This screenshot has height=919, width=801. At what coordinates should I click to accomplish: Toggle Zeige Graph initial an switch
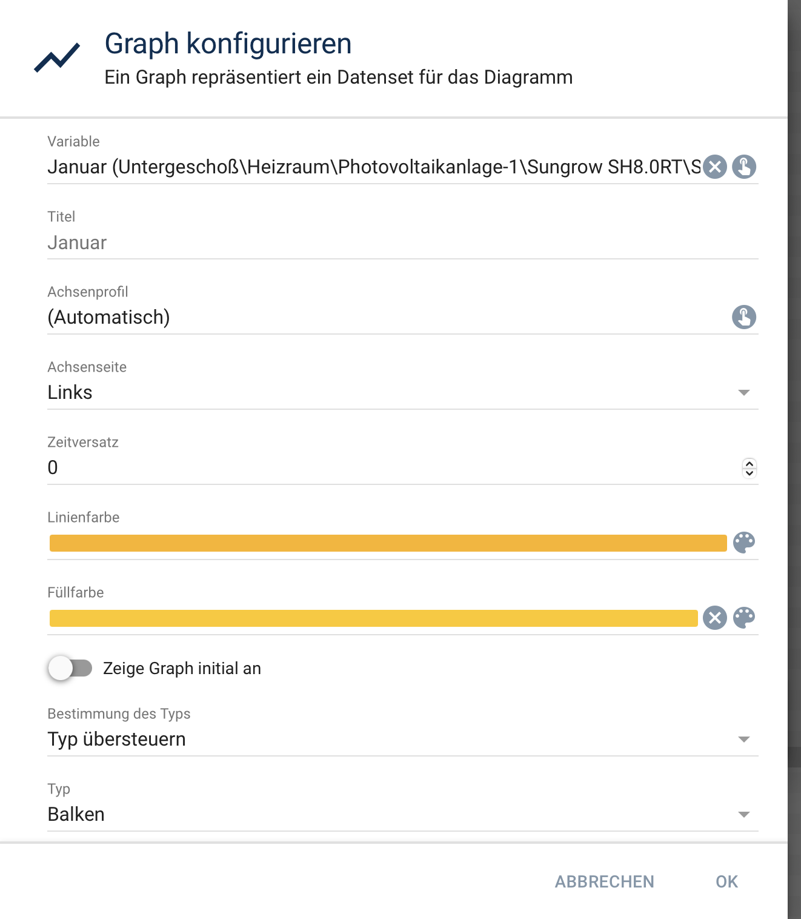(x=70, y=668)
